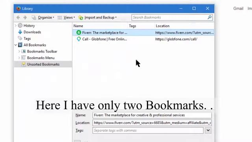This screenshot has height=142, width=252.
Task: Select Downloads in the sidebar
Action: (32, 32)
